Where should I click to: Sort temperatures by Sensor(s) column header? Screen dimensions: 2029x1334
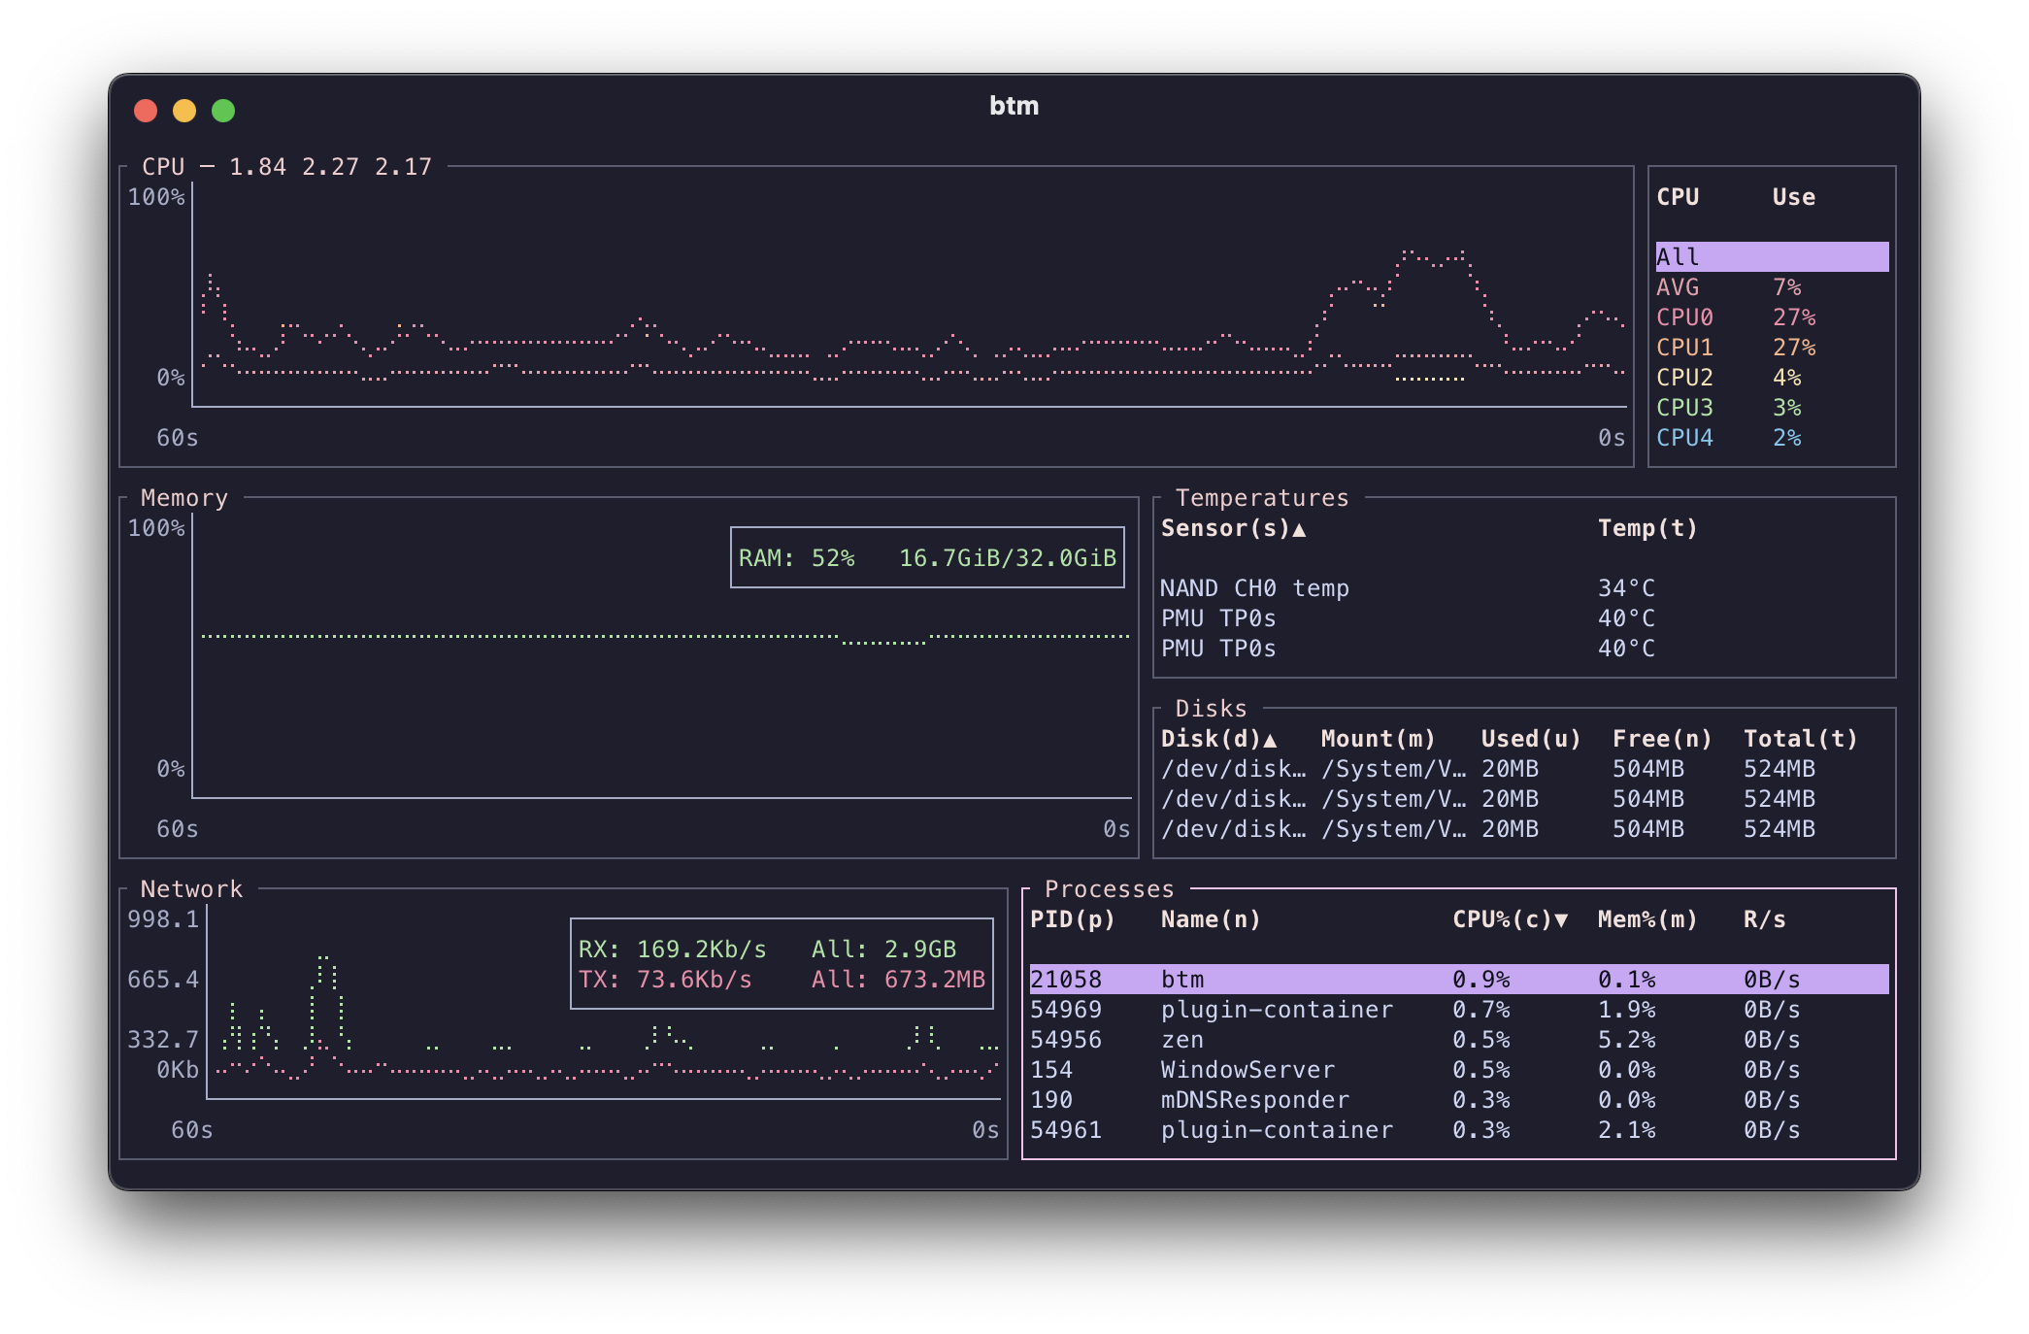point(1233,528)
